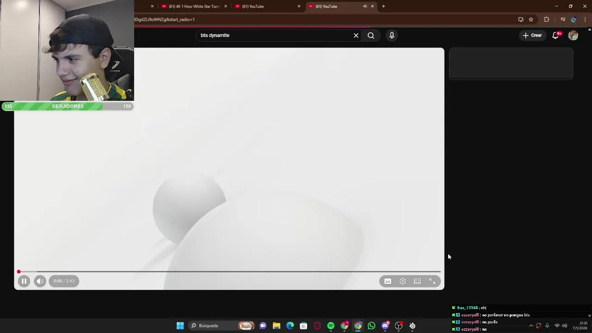Open File Explorer from the taskbar
This screenshot has height=333, width=592.
pos(277,326)
